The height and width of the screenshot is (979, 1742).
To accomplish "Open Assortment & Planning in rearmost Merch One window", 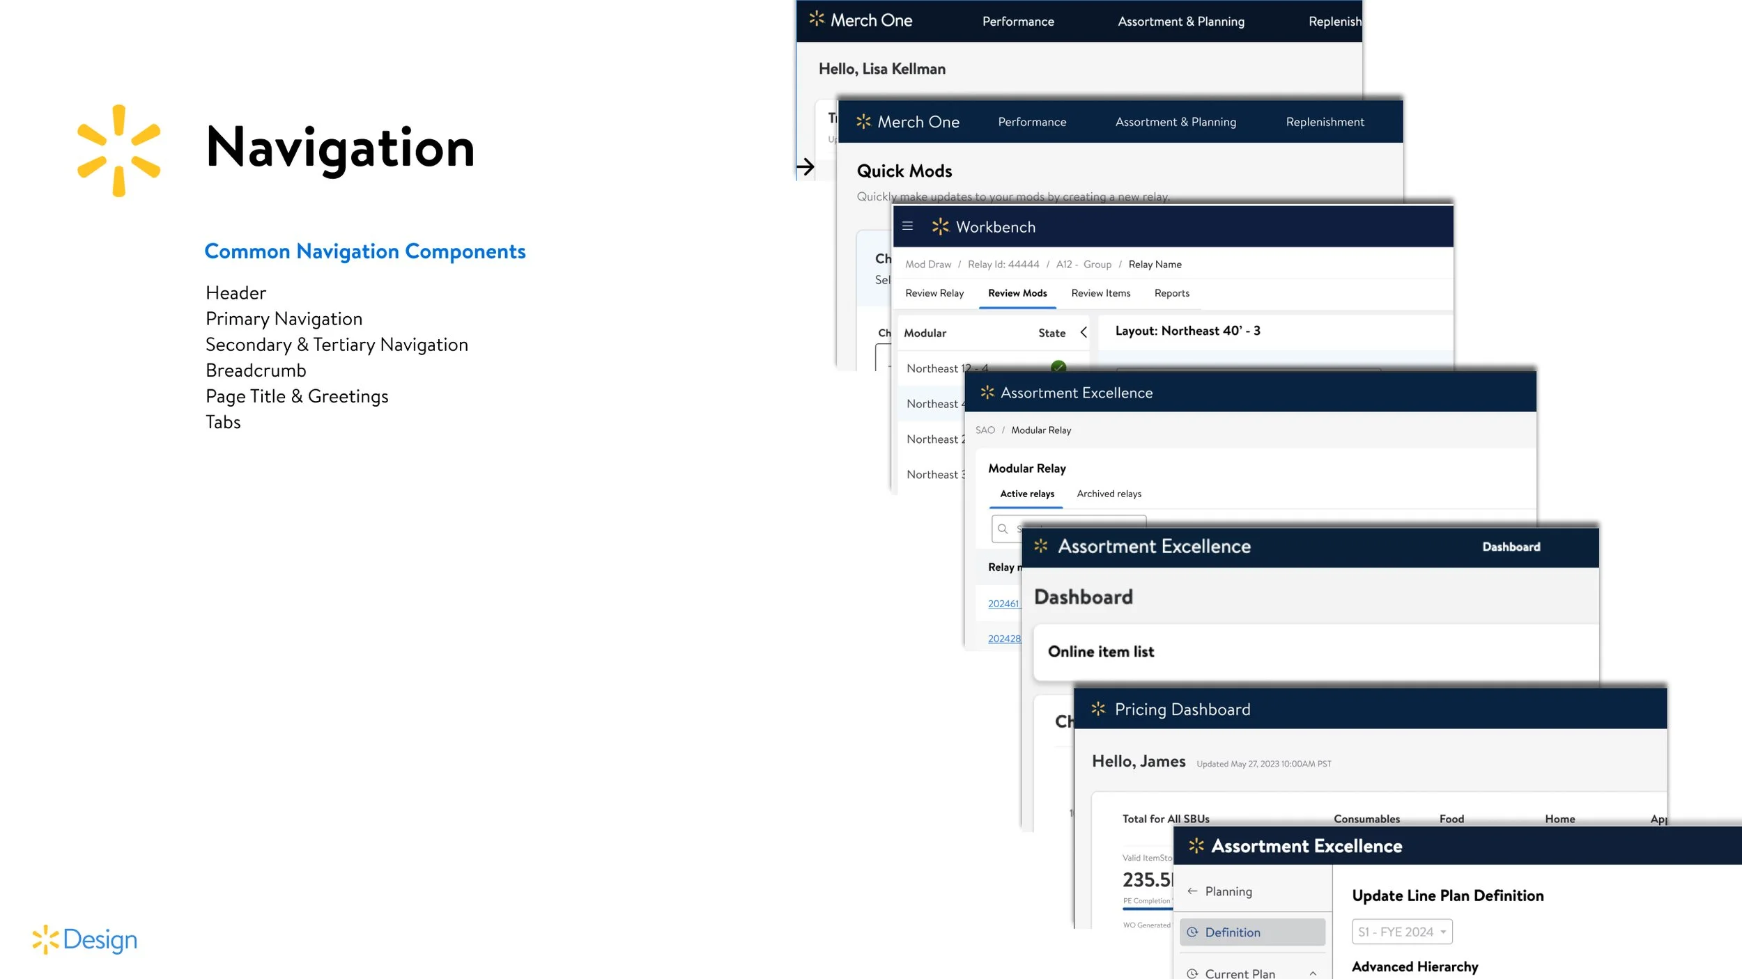I will pyautogui.click(x=1181, y=22).
